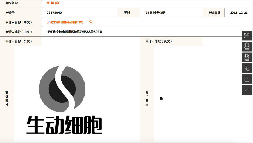This screenshot has height=143, width=253.
Task: Click the 申请日期 label
Action: 214,13
